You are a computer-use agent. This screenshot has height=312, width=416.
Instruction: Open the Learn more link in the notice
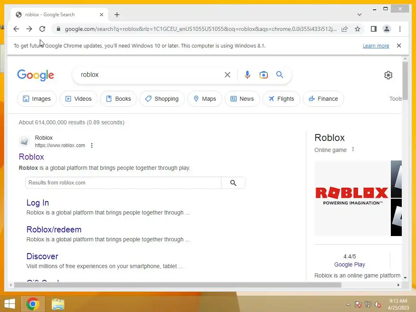coord(376,45)
